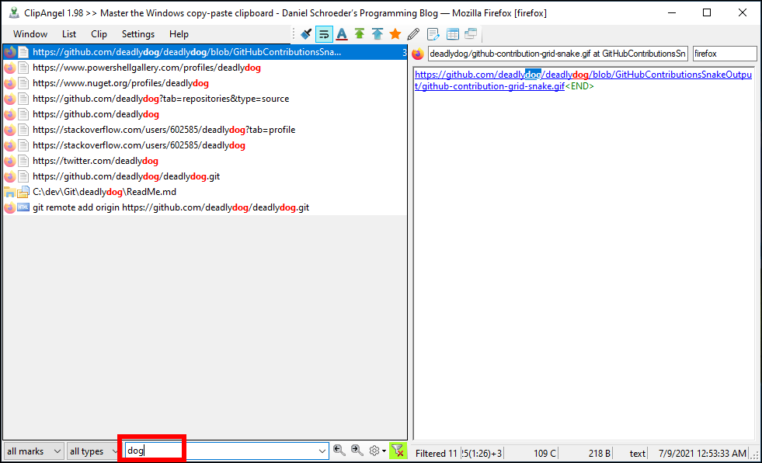
Task: Click HTML type icon on git remote row
Action: pos(23,207)
